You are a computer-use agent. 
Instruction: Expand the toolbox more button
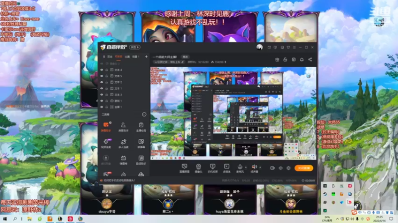144,114
